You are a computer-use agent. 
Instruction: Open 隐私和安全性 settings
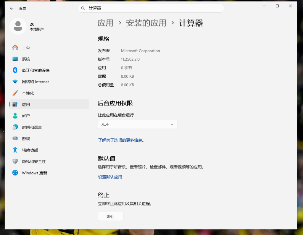point(49,161)
